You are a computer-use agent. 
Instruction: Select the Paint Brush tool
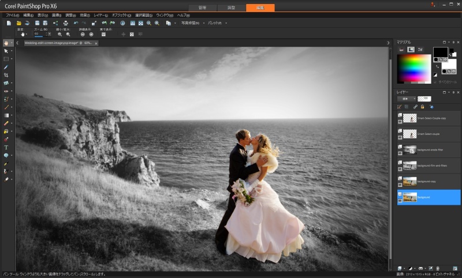click(x=6, y=107)
